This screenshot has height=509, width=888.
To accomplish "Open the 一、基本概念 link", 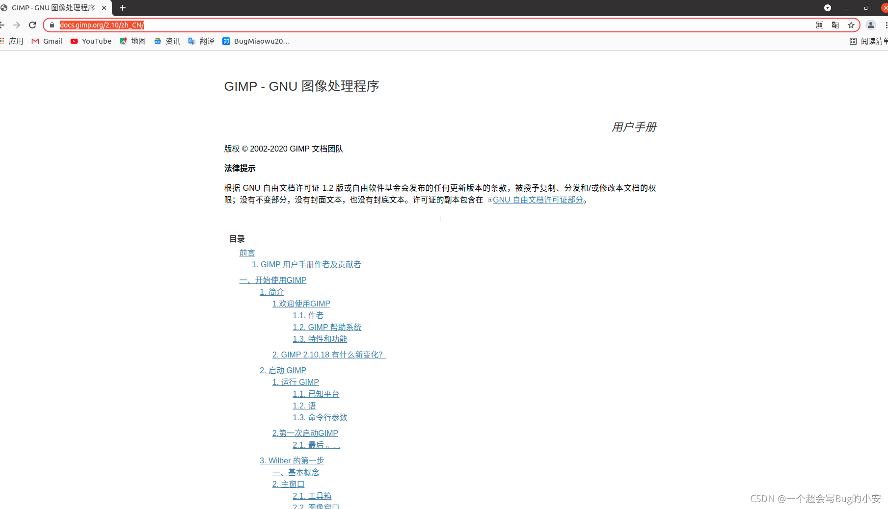I will 296,473.
